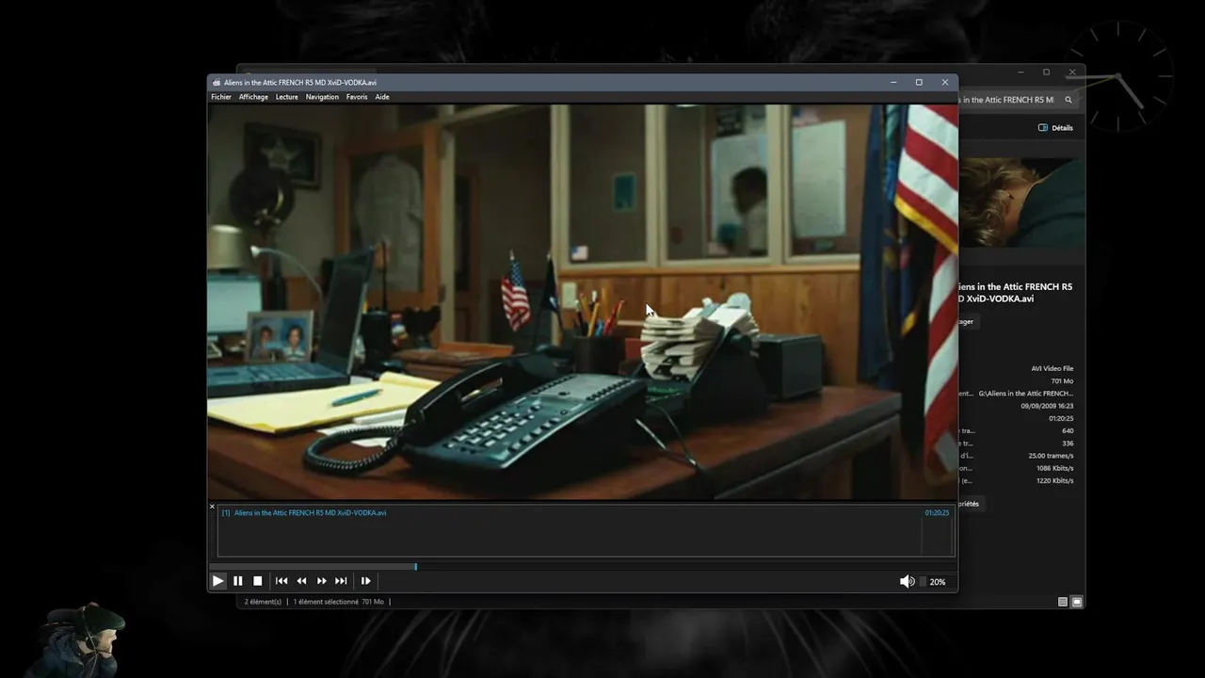The width and height of the screenshot is (1205, 678).
Task: Fast forward using the increase speed button
Action: [x=321, y=581]
